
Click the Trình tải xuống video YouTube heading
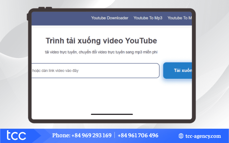point(101,41)
